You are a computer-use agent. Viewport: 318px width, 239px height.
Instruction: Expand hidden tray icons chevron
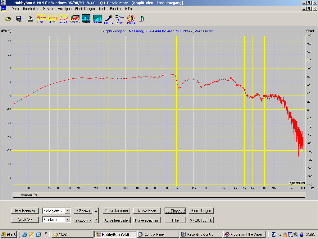[279, 235]
